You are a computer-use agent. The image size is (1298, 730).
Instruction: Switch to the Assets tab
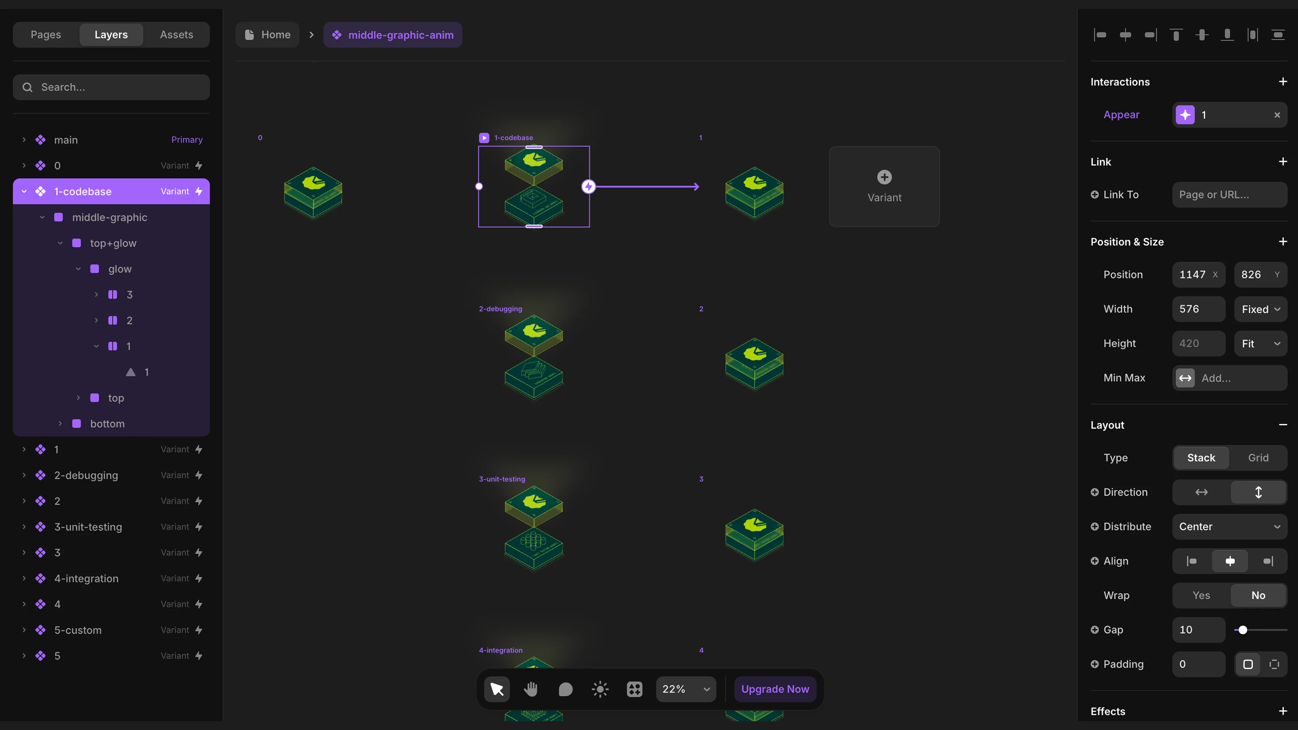pos(176,34)
